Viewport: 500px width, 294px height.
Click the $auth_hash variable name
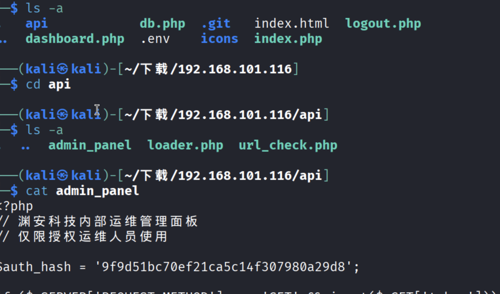[35, 267]
